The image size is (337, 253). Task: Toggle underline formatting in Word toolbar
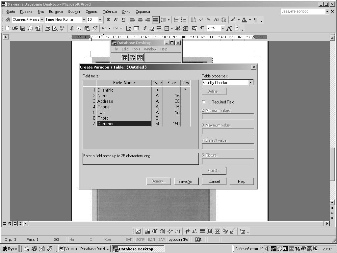point(123,19)
